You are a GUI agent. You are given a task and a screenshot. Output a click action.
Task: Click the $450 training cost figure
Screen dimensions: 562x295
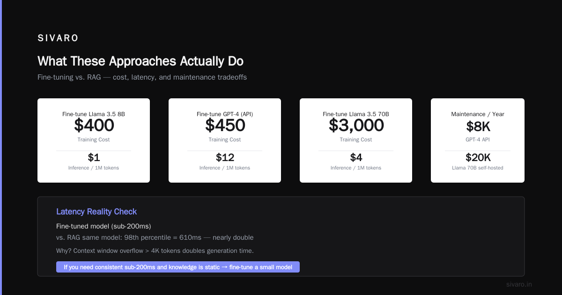click(225, 125)
